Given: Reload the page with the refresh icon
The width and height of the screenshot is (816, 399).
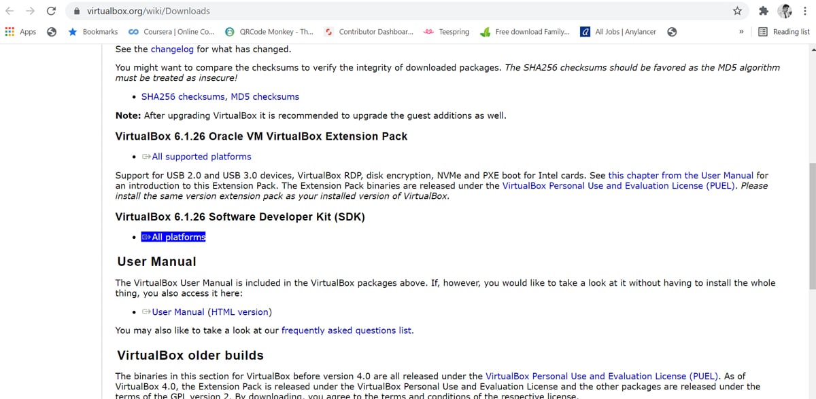Looking at the screenshot, I should click(x=51, y=11).
